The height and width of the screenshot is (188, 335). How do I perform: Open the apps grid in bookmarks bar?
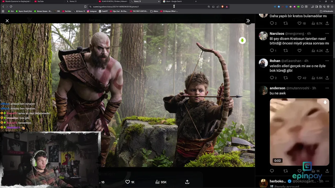[x=3, y=11]
